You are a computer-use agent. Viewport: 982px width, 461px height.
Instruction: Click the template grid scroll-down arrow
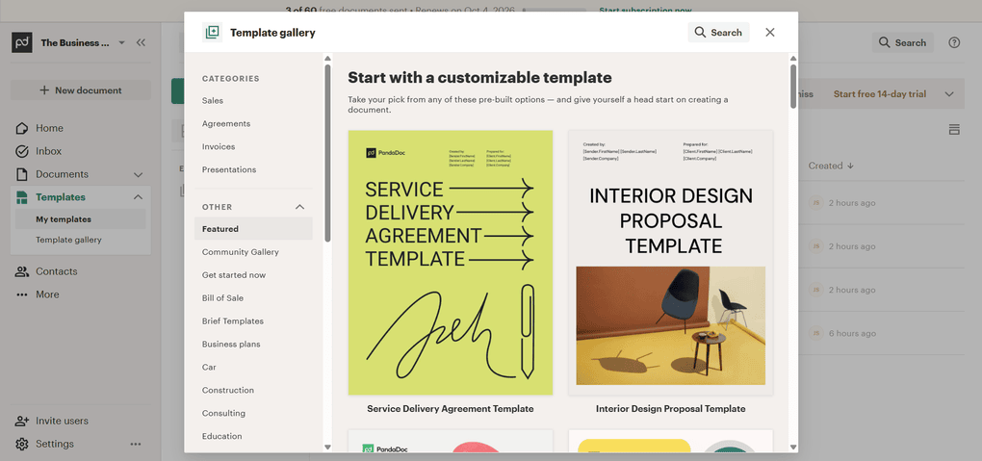coord(793,448)
